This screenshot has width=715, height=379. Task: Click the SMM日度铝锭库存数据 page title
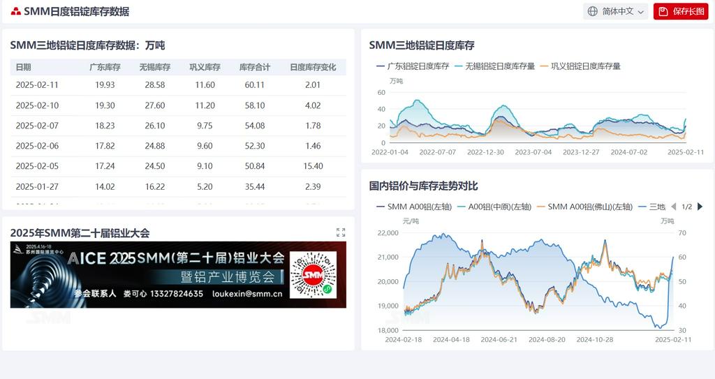[77, 11]
